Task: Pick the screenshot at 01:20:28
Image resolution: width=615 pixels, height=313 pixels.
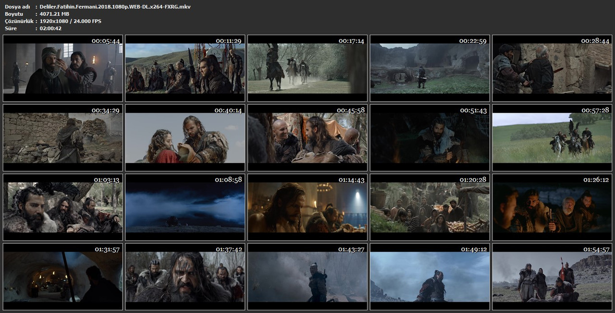Action: coord(430,207)
